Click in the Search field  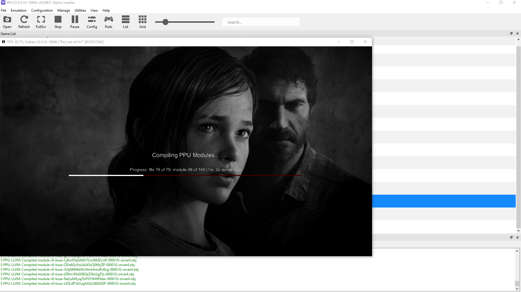click(x=261, y=22)
